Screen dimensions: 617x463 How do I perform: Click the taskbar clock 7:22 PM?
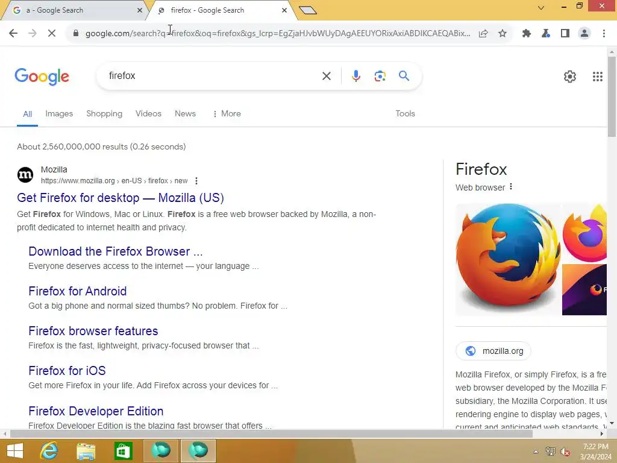coord(595,447)
